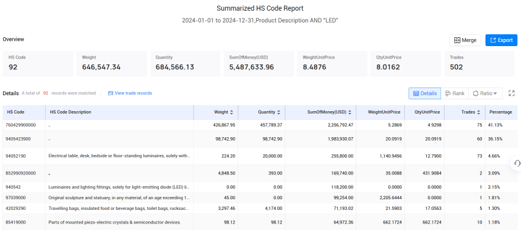Screen dimensions: 521x230
Task: Sort by SumOfMoney(USD) column arrows
Action: pyautogui.click(x=350, y=112)
